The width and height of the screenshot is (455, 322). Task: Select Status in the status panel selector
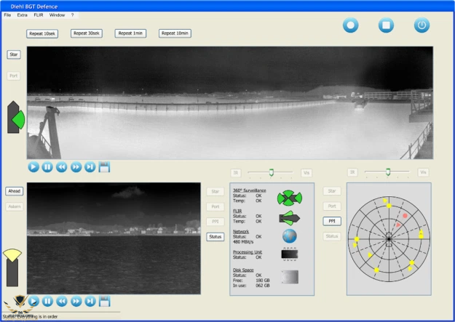click(x=215, y=237)
